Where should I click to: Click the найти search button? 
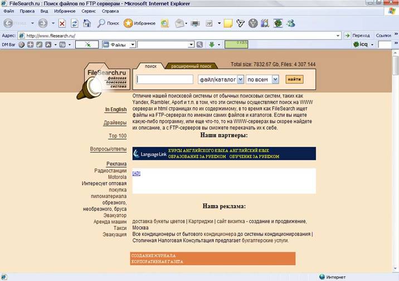[294, 79]
